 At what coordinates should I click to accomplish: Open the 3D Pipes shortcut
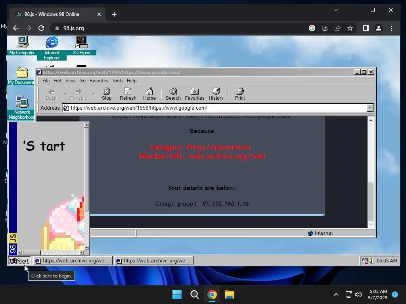pyautogui.click(x=81, y=46)
